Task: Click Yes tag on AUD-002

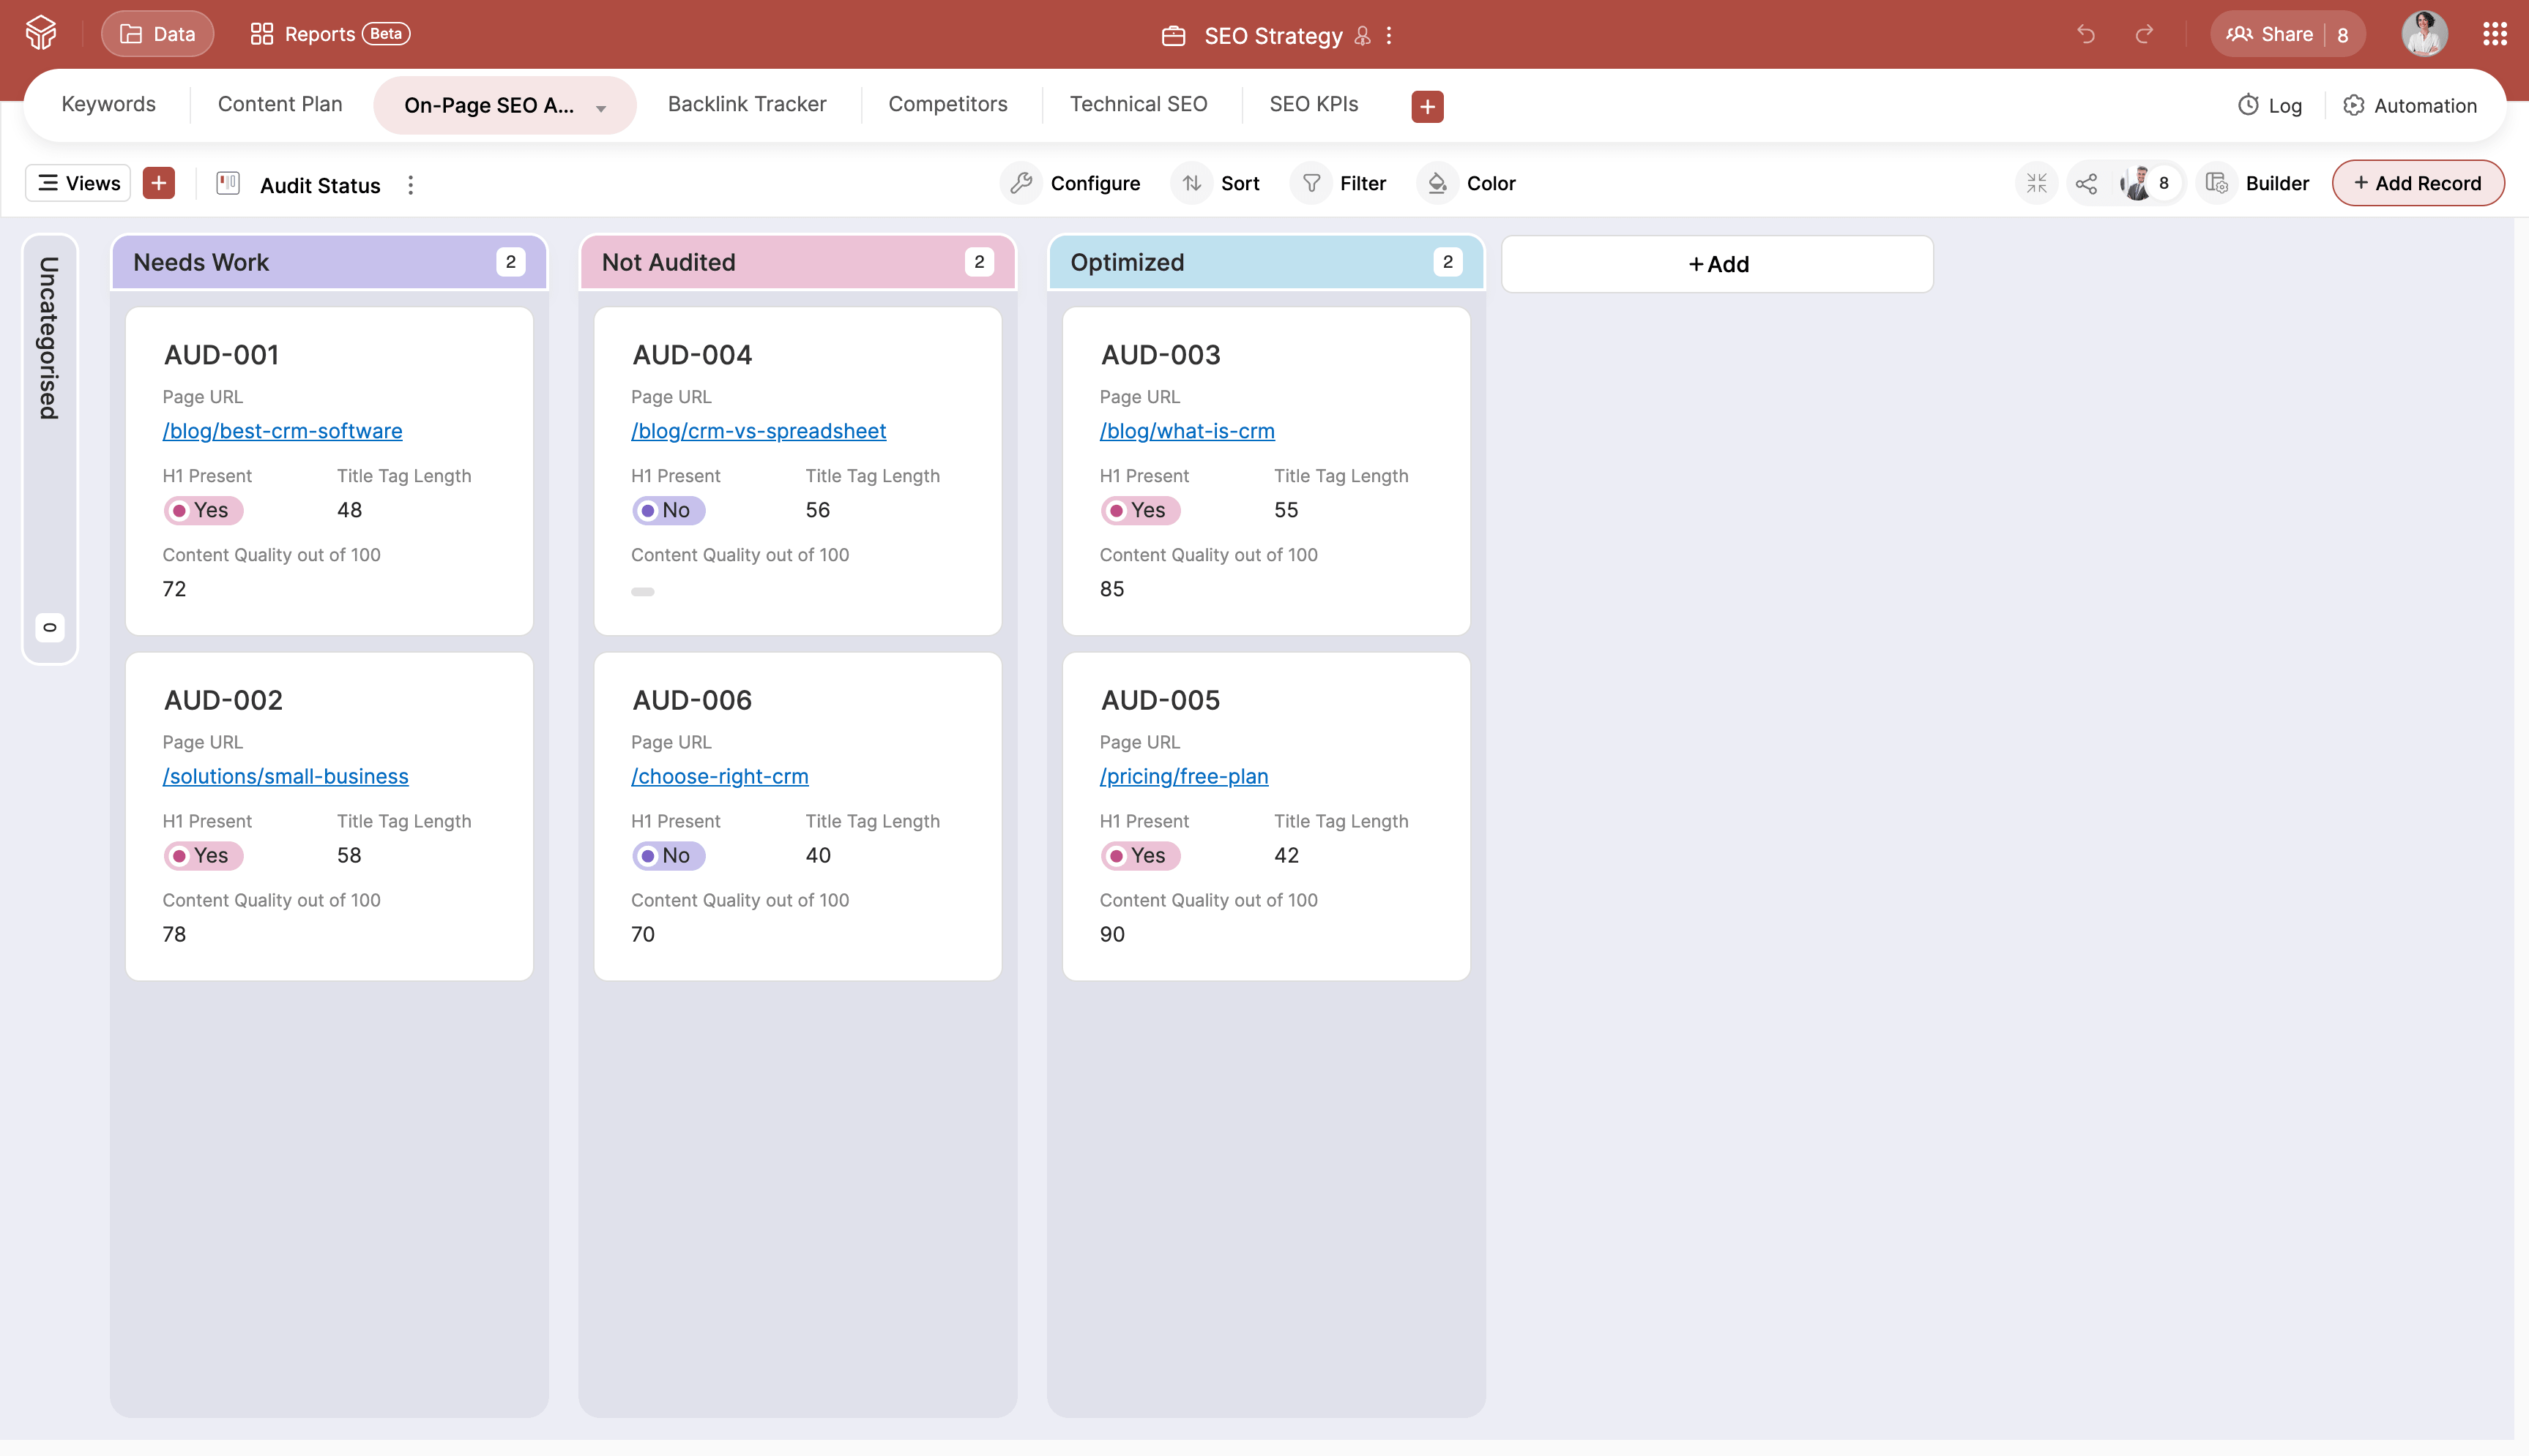Action: (x=203, y=855)
